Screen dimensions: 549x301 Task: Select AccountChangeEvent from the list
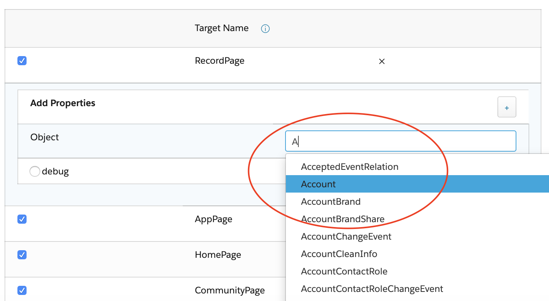coord(417,237)
